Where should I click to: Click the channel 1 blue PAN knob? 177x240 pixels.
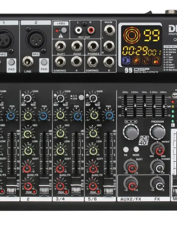pyautogui.click(x=11, y=116)
